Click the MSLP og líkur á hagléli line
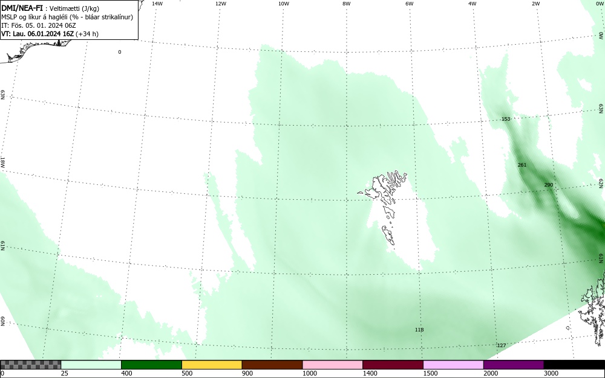The height and width of the screenshot is (378, 605). (x=67, y=17)
